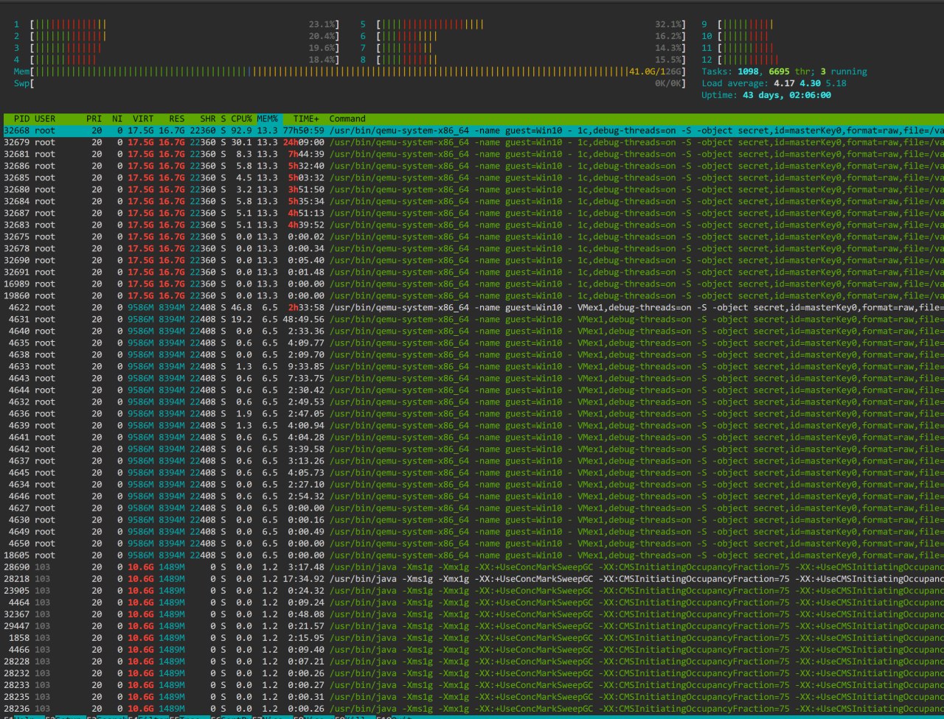Sort by the CPU% column header
This screenshot has width=944, height=719.
[x=241, y=119]
